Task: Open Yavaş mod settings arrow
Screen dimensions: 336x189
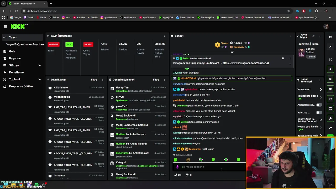Action: [x=321, y=90]
